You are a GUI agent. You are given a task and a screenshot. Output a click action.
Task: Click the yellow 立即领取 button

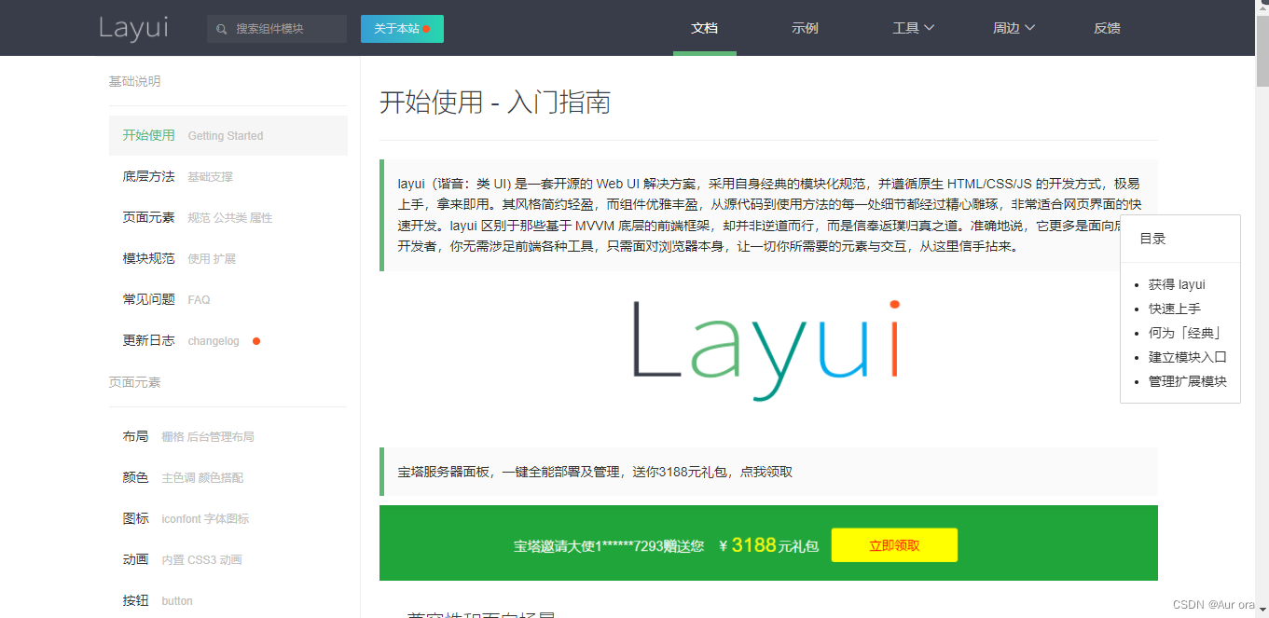coord(894,545)
